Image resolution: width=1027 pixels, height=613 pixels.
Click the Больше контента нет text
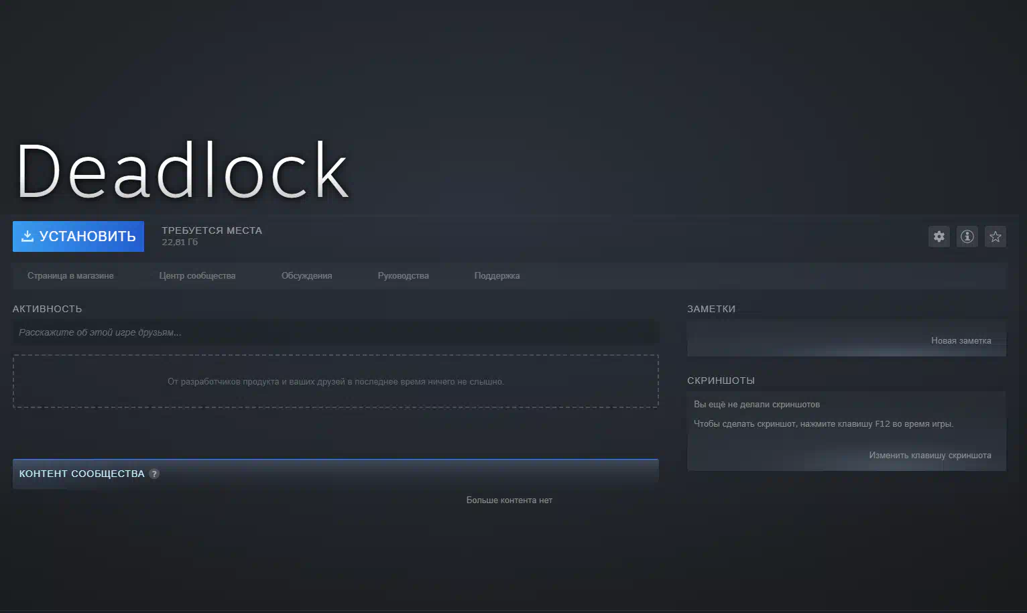(x=509, y=500)
